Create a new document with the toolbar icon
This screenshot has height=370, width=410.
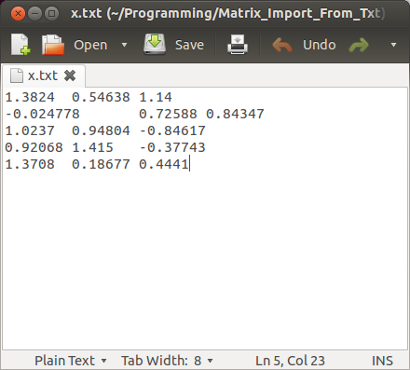point(20,45)
